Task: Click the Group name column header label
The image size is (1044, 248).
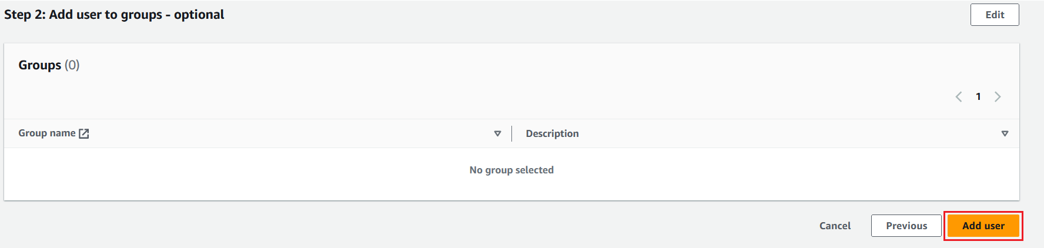Action: (x=46, y=133)
